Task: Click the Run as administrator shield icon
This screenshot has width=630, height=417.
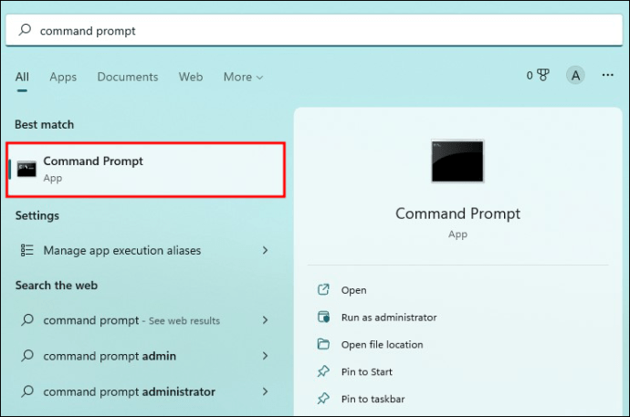Action: pos(323,317)
